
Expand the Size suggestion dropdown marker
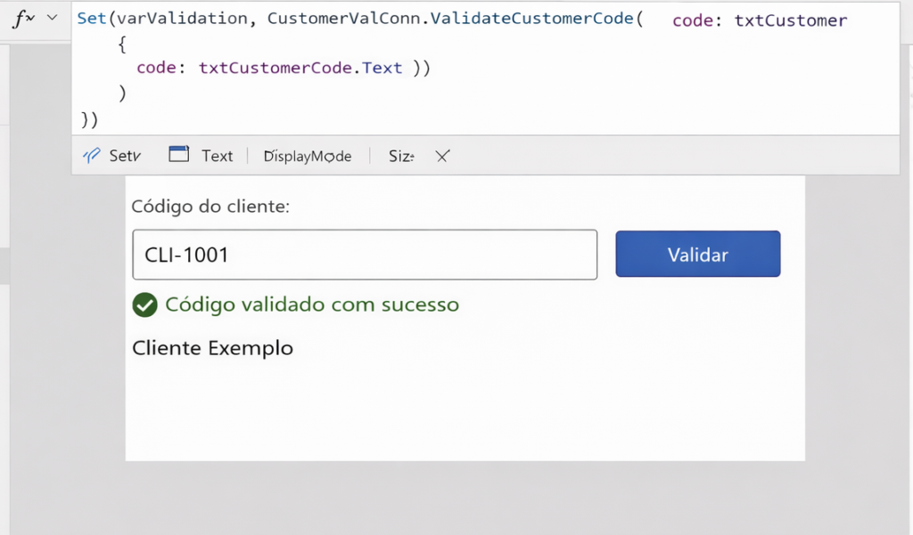click(x=414, y=156)
